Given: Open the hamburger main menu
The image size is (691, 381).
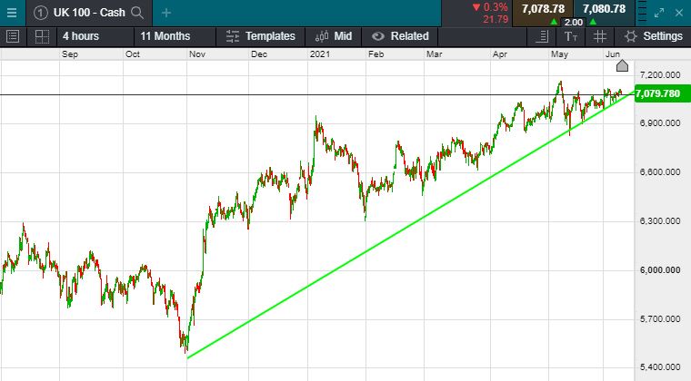Looking at the screenshot, I should click(x=11, y=12).
